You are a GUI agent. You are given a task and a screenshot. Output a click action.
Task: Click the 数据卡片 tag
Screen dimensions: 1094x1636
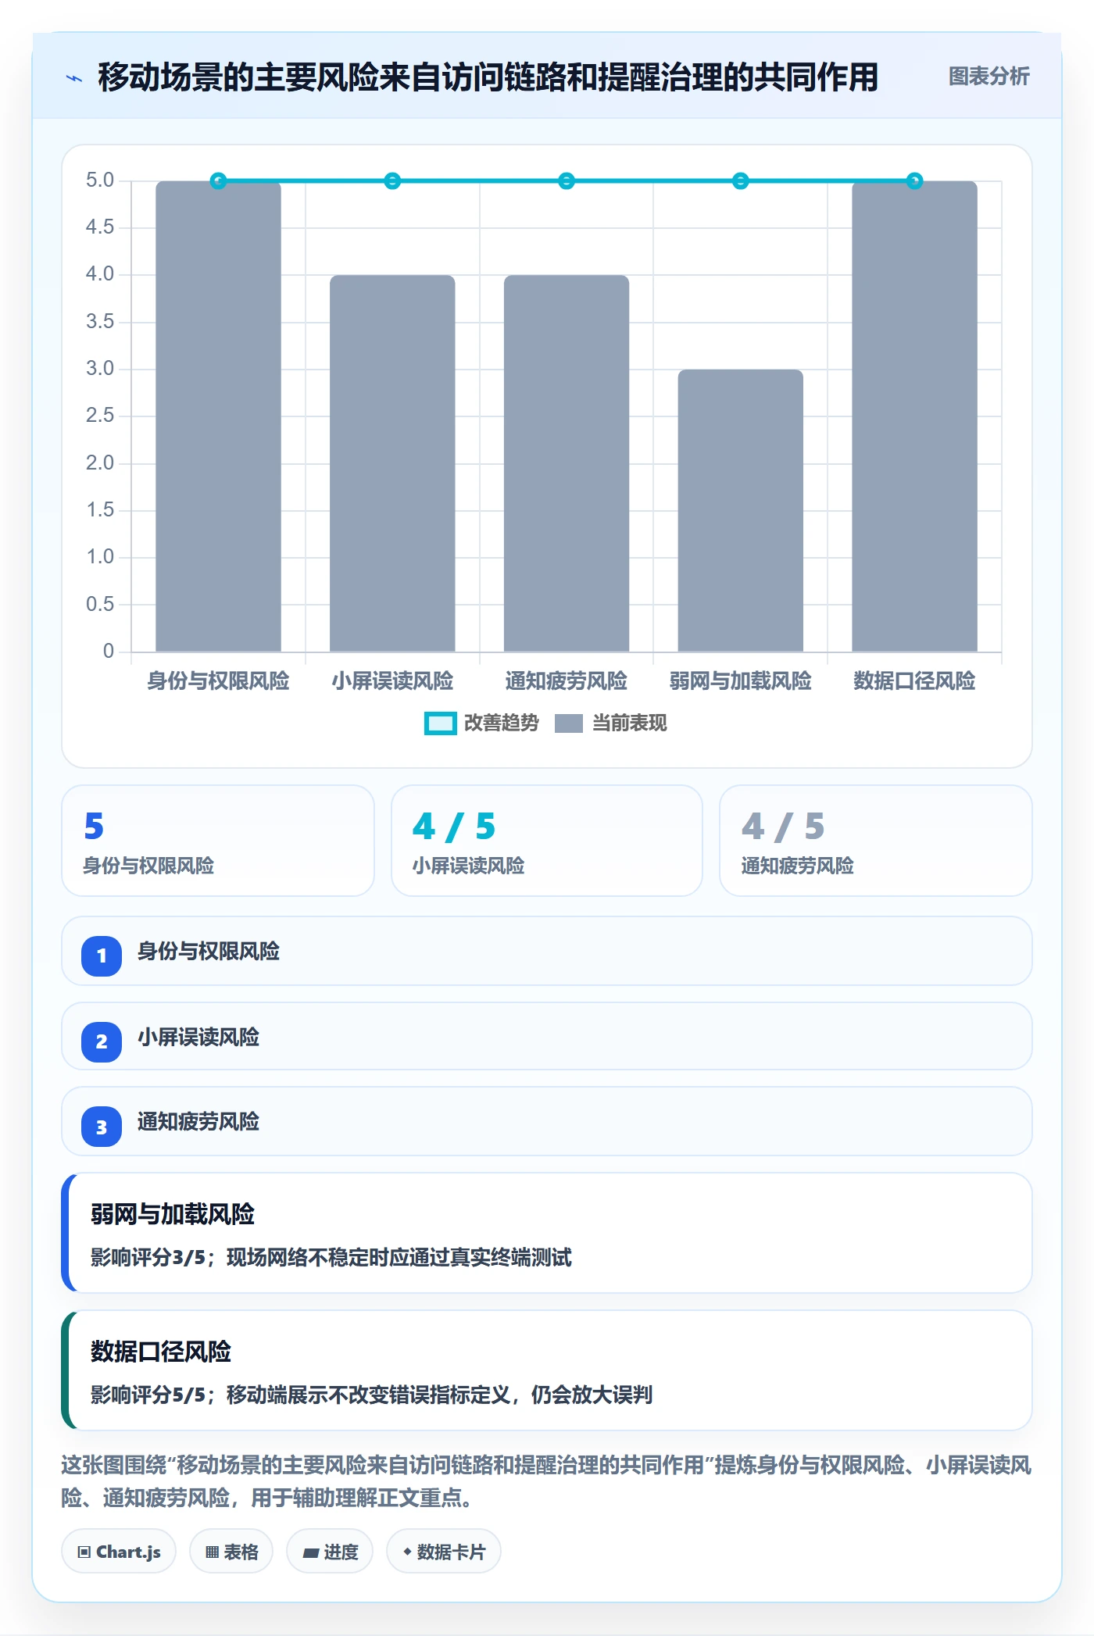[444, 1552]
